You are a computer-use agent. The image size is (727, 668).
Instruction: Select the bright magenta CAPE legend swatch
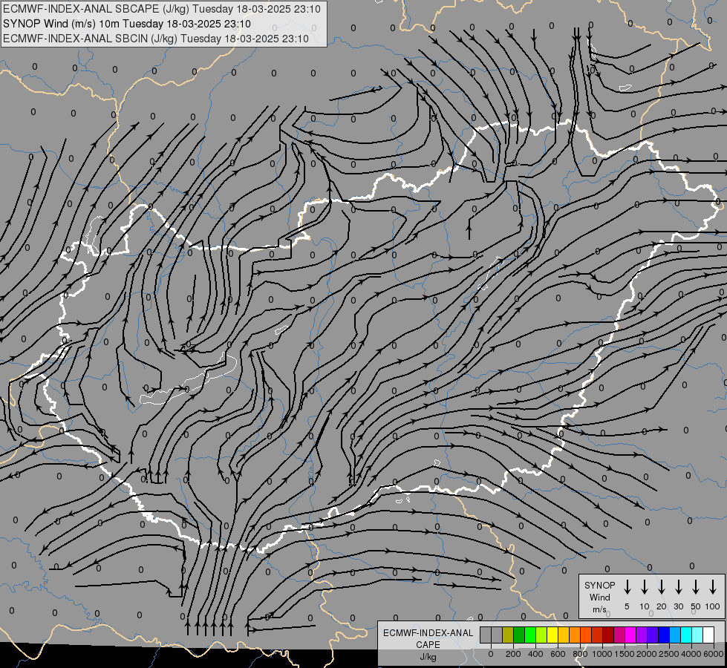point(630,635)
